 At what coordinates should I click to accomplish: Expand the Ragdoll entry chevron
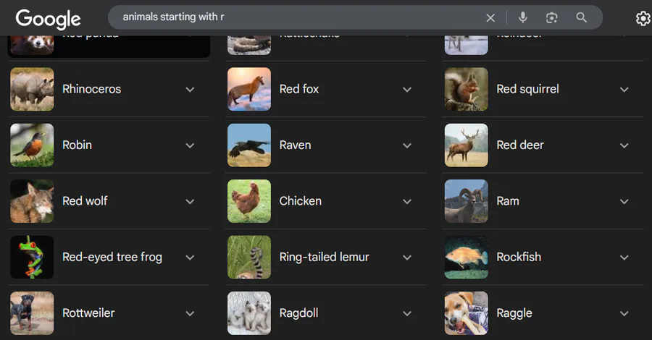(x=407, y=313)
